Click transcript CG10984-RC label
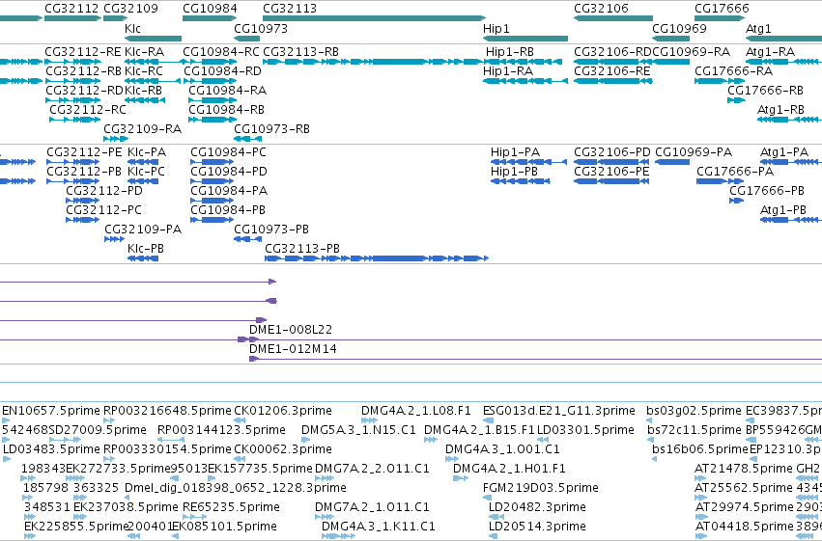 (x=221, y=52)
